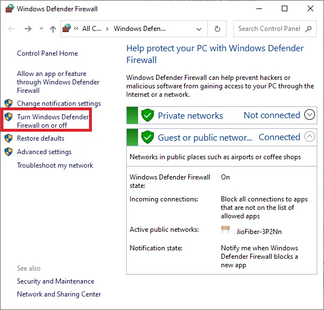Click the green shield next to Private networks
Viewport: 324px width, 310px height.
coord(148,115)
